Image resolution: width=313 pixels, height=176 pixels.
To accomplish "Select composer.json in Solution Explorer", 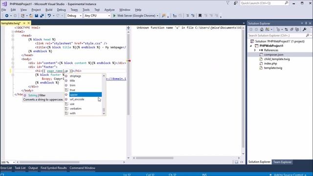I will click(x=273, y=55).
